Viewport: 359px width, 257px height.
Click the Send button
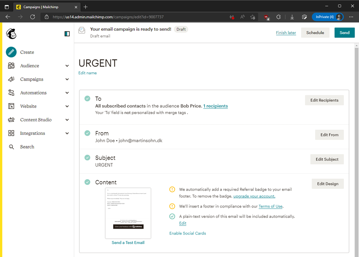tap(344, 33)
